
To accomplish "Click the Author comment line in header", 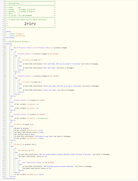I will pos(31,8).
